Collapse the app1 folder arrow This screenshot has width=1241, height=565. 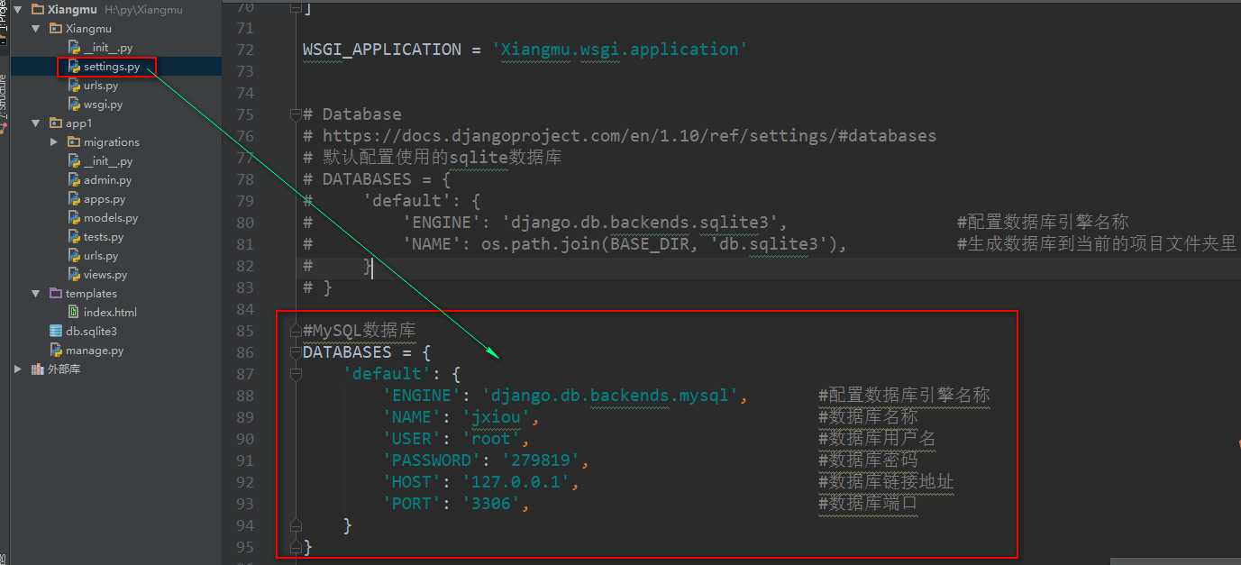(36, 123)
